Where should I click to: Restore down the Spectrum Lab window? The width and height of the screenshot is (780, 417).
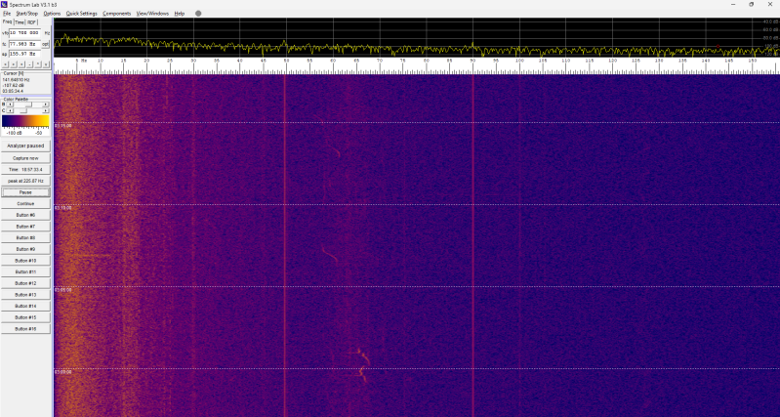point(751,5)
